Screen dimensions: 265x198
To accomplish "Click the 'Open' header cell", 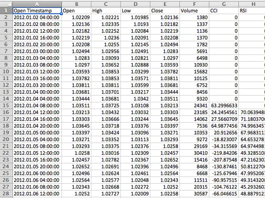I will pos(77,11).
